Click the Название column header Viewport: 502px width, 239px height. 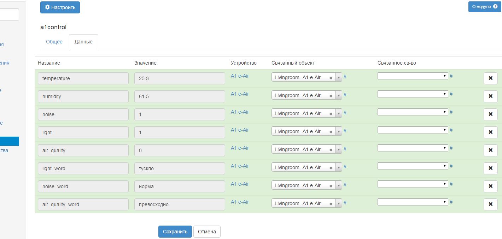[49, 63]
